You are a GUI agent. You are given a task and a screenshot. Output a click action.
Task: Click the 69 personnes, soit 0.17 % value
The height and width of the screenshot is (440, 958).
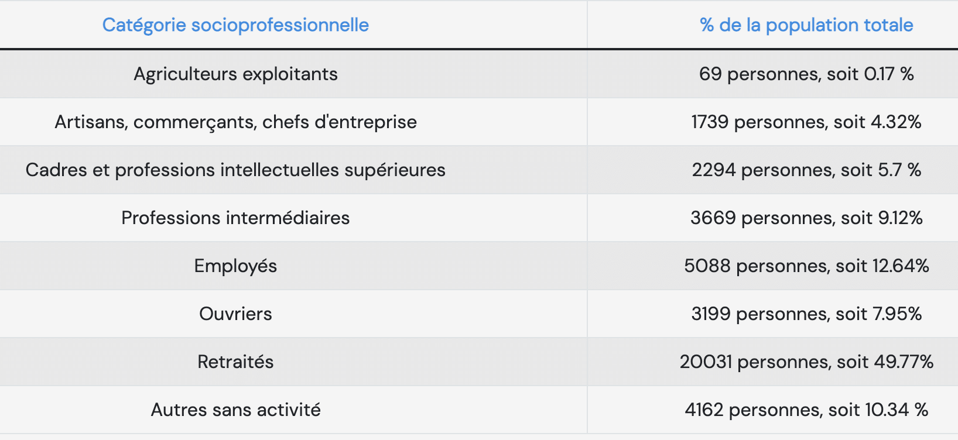tap(806, 74)
